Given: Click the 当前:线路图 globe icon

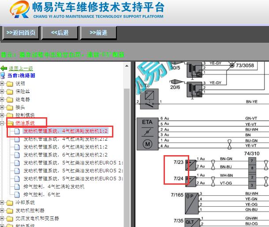Looking at the screenshot, I should [3, 75].
